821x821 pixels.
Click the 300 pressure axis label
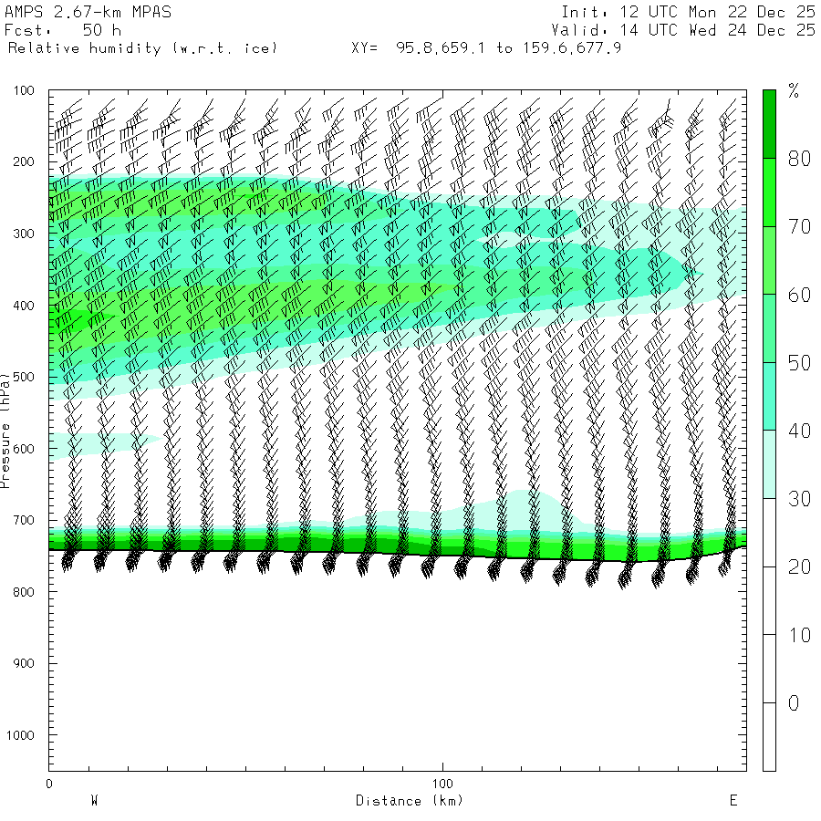point(24,234)
